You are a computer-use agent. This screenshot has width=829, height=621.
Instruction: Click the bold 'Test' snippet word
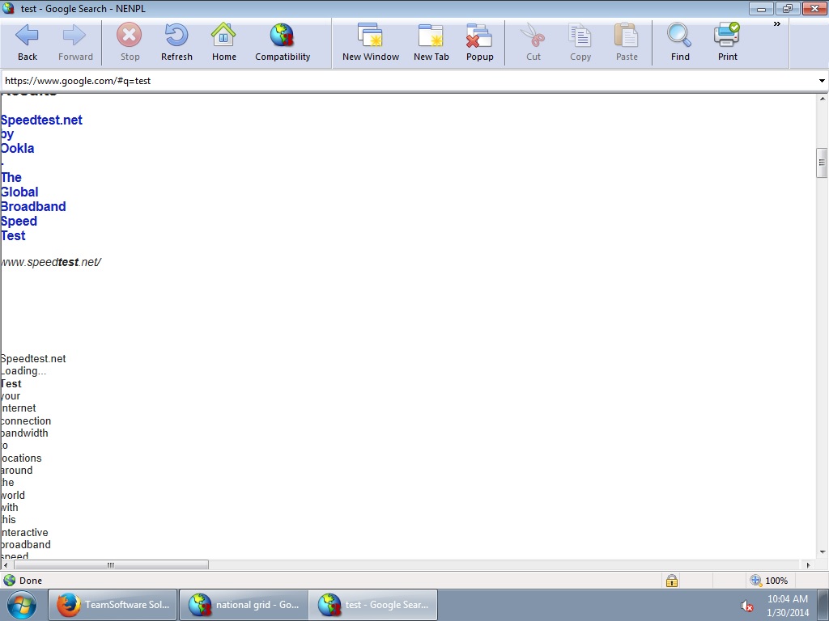click(x=11, y=384)
